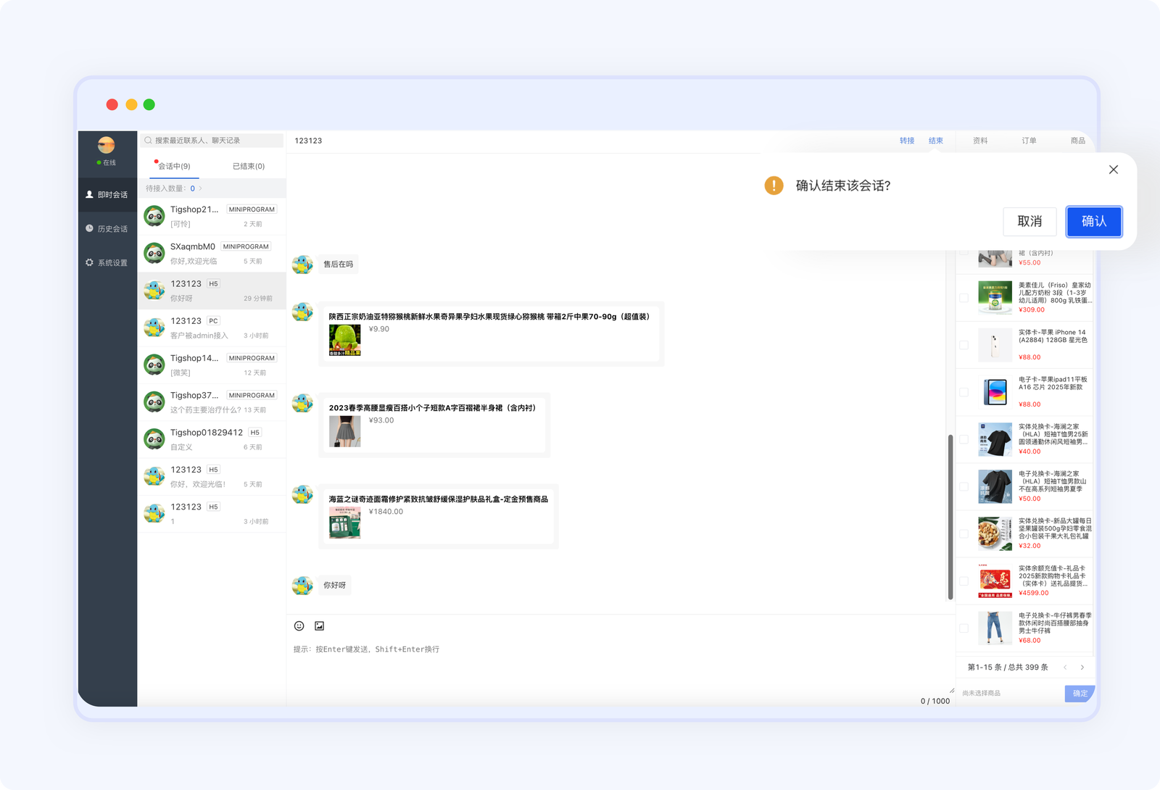1160x790 pixels.
Task: Open 历史会话 from the sidebar
Action: pyautogui.click(x=107, y=229)
